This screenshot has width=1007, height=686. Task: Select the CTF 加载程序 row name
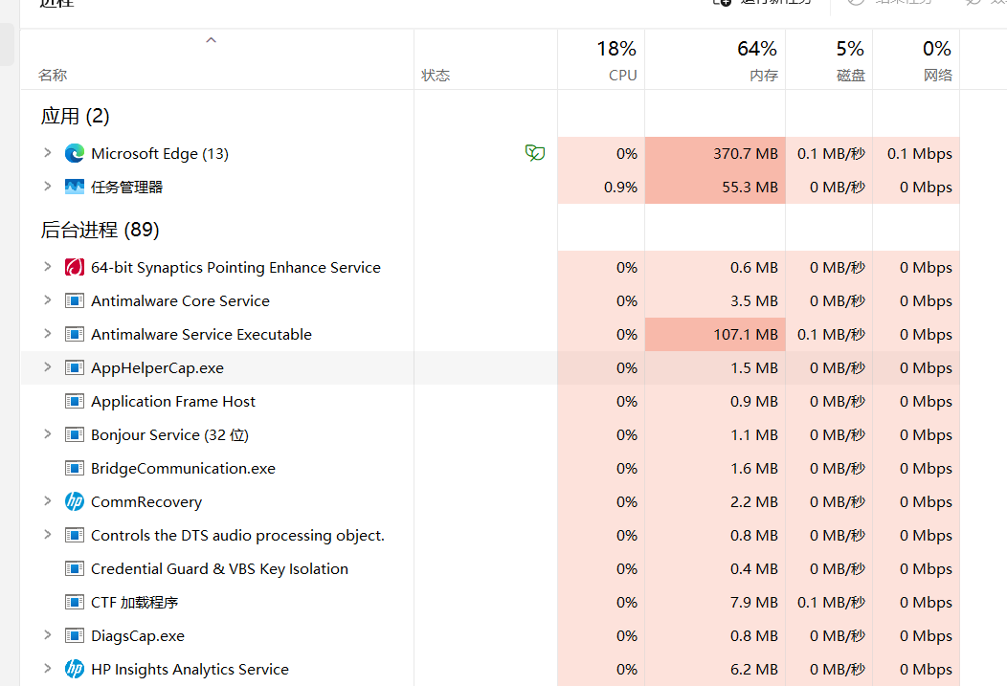tap(135, 602)
